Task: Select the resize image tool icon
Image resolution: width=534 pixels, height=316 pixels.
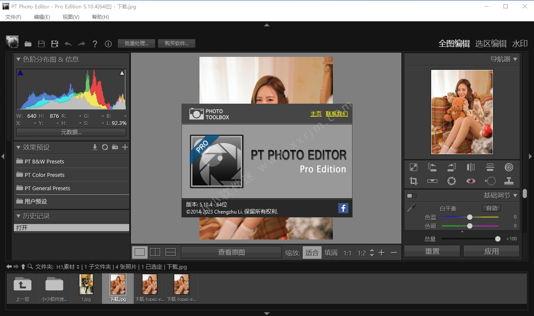Action: click(414, 167)
